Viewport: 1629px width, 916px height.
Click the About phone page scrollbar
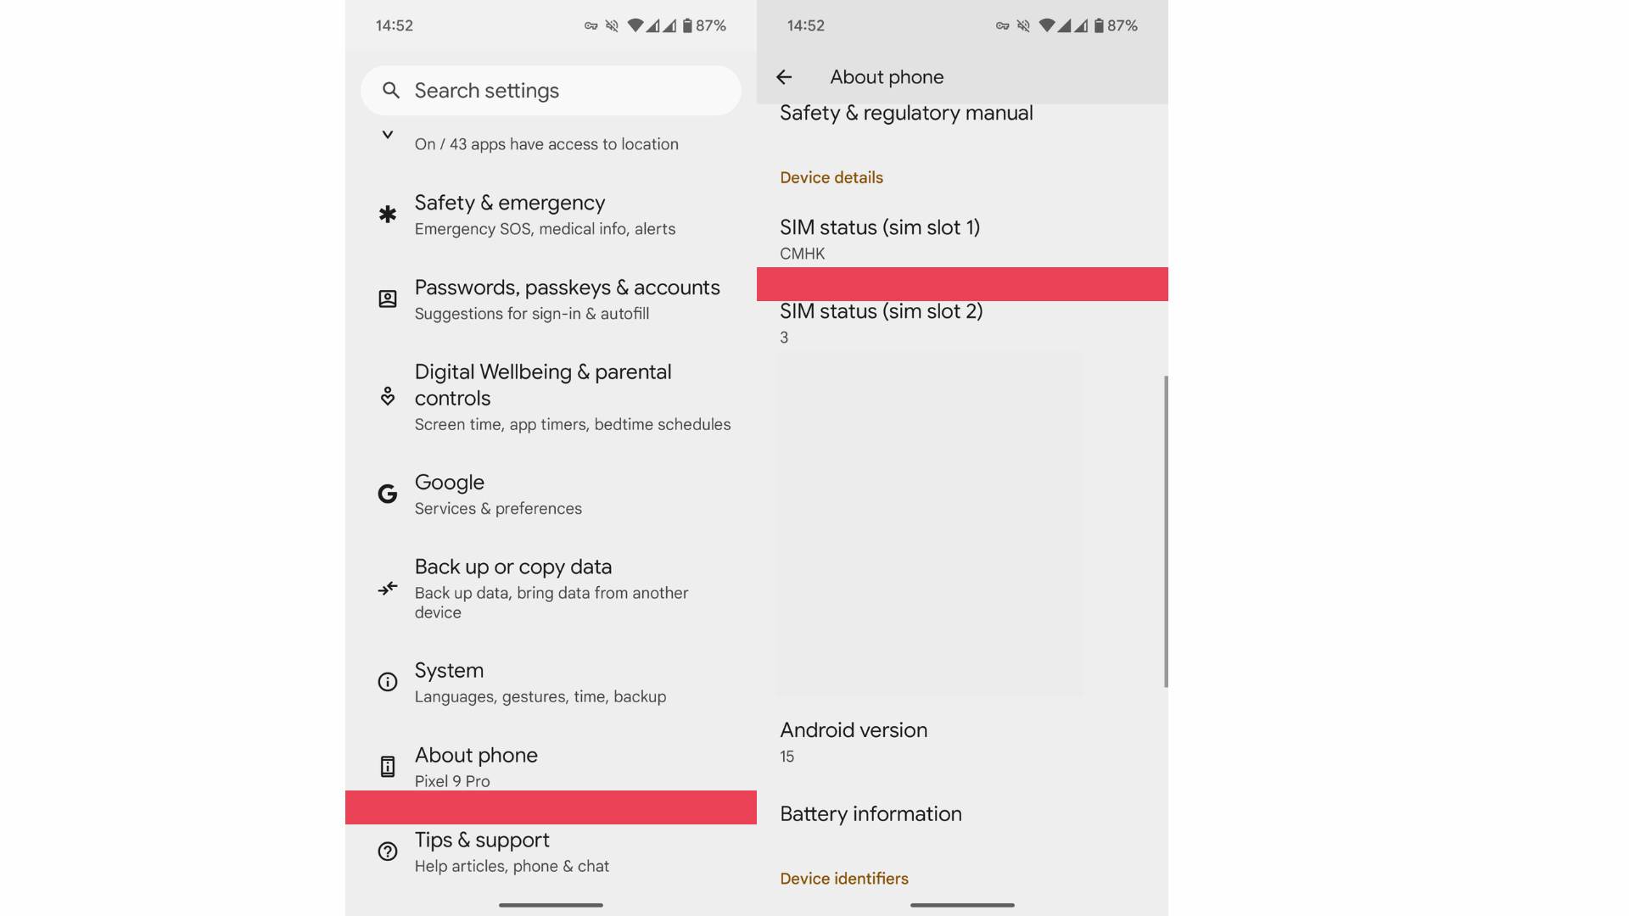pyautogui.click(x=1166, y=531)
